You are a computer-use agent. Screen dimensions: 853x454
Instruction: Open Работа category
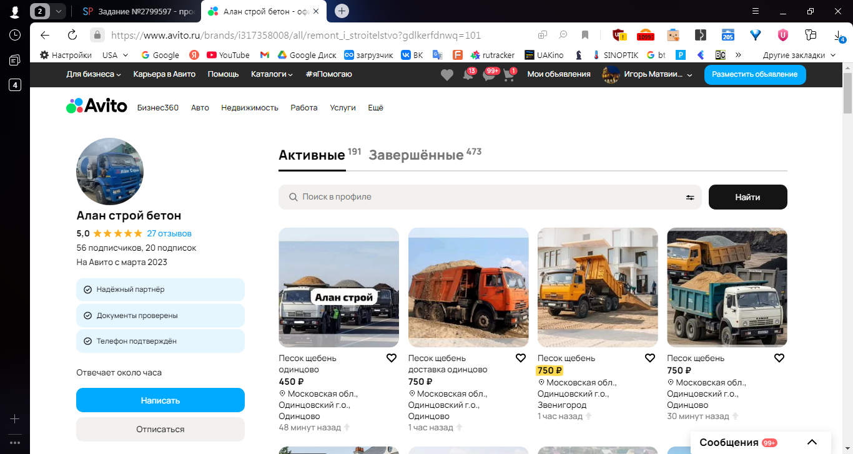(x=304, y=108)
